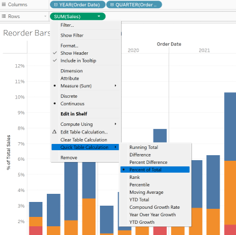Click the tall blue bar segment in 2021
Screen dimensions: 236x235
click(230, 127)
